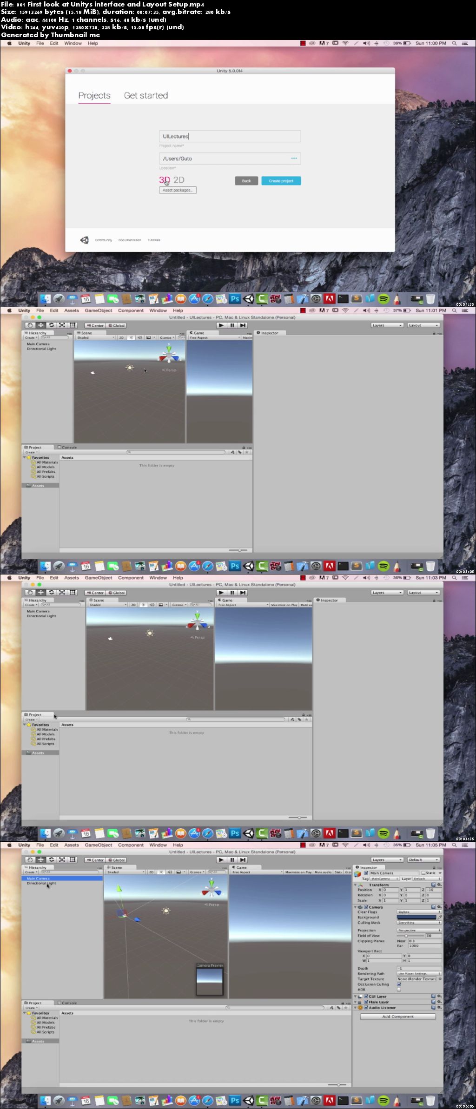The image size is (476, 1109).
Task: Select Rect tool in the 11:01 PM frame
Action: tap(72, 325)
